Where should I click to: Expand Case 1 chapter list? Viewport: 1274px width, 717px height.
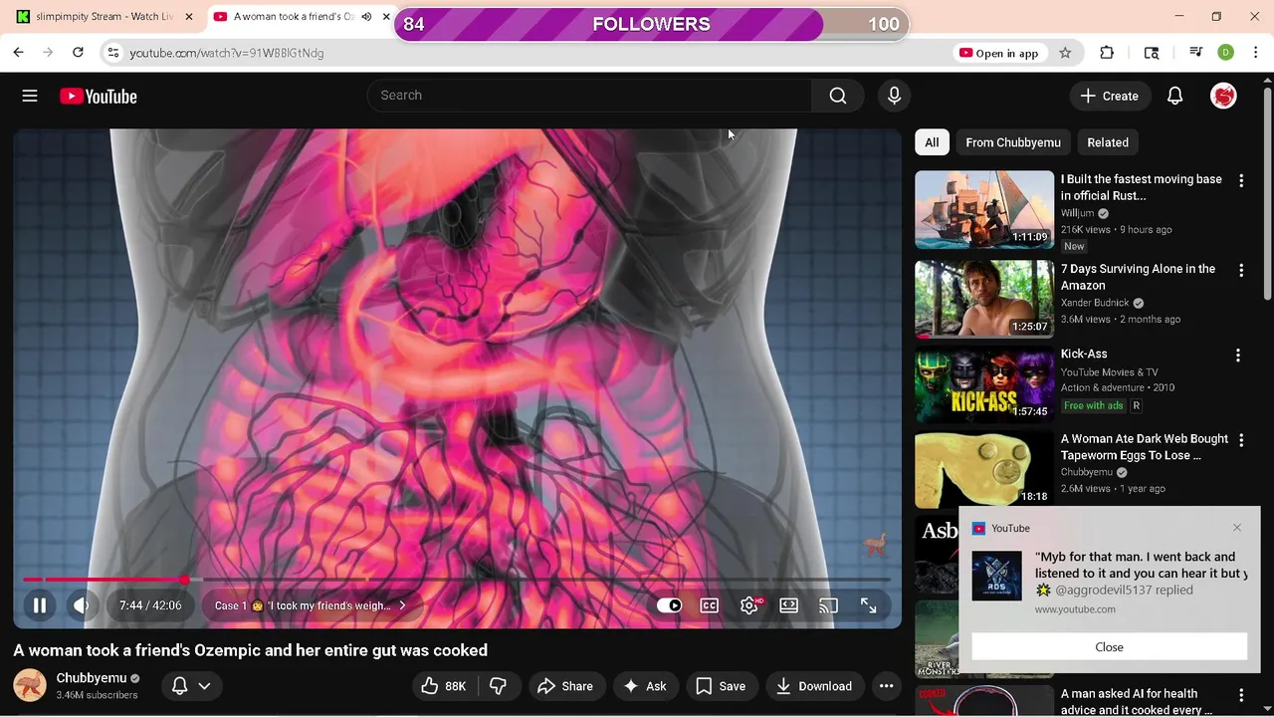(x=311, y=605)
